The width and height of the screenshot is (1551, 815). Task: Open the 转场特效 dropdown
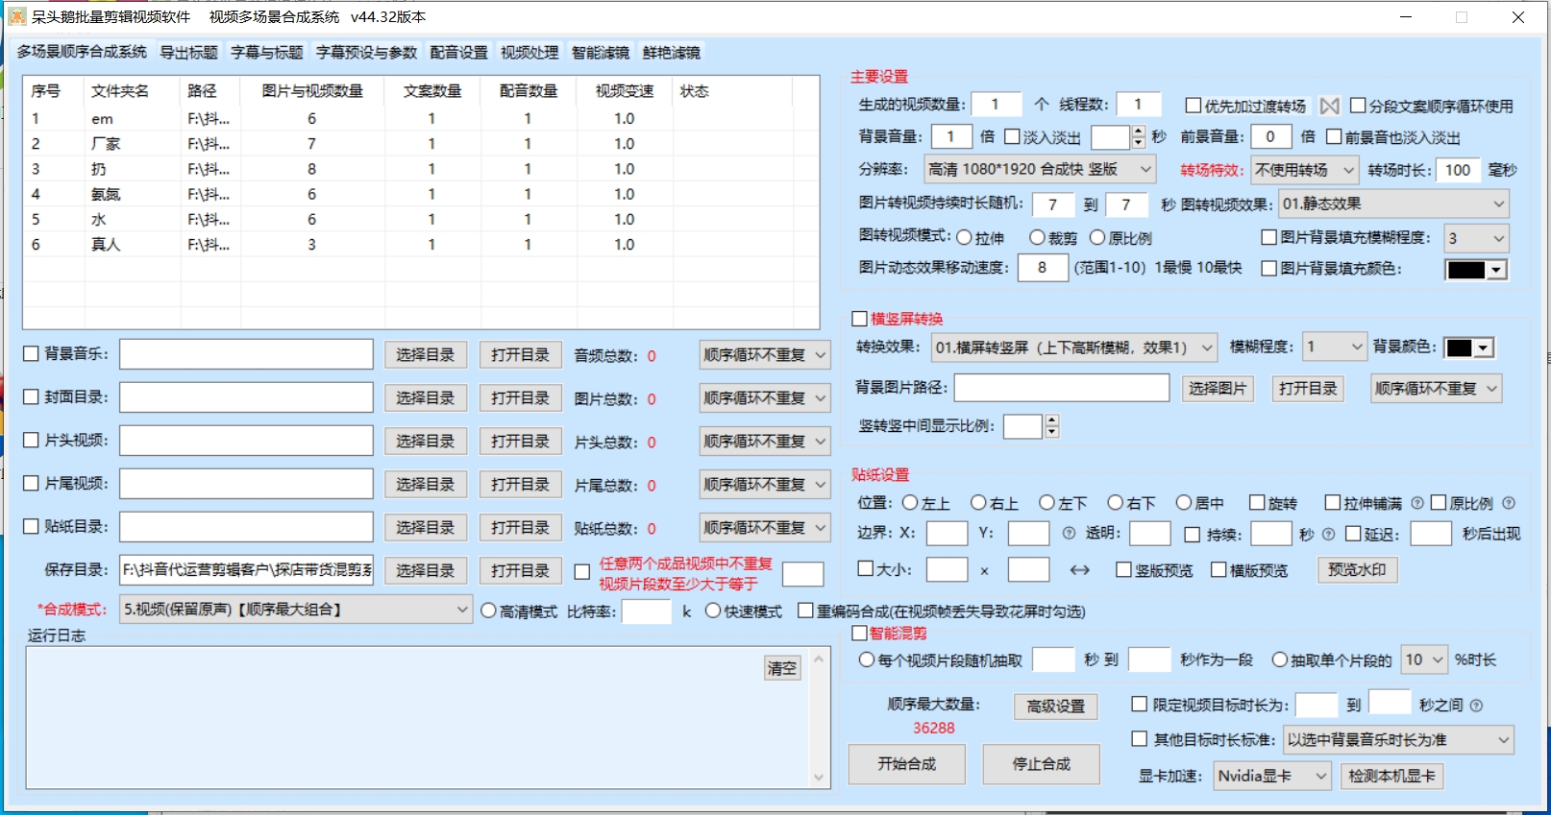[1304, 170]
